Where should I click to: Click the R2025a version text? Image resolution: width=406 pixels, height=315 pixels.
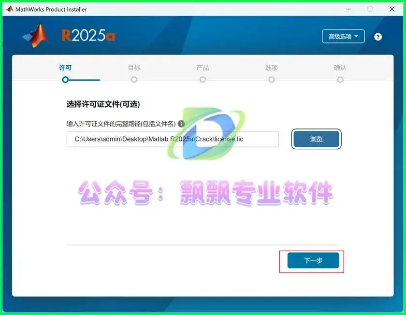[x=88, y=36]
